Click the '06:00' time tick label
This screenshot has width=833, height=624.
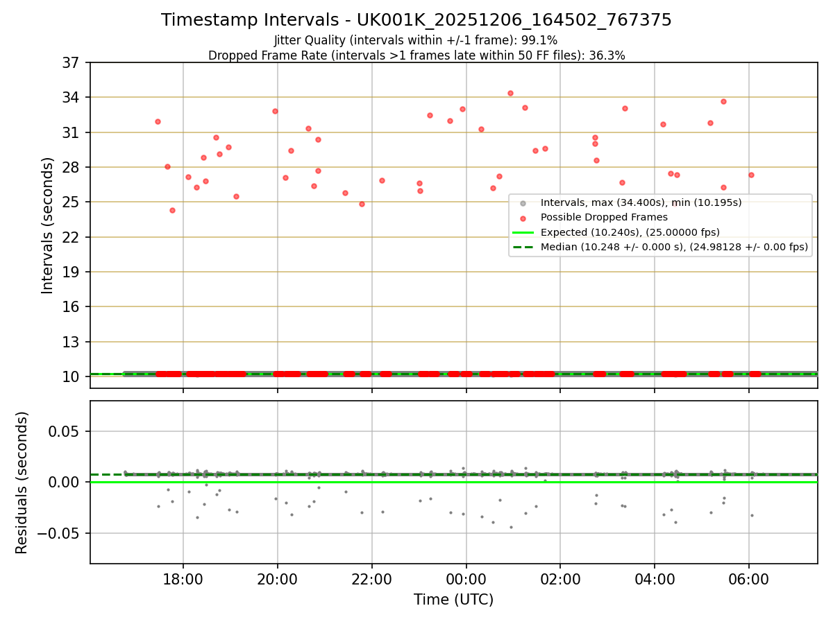tap(748, 579)
